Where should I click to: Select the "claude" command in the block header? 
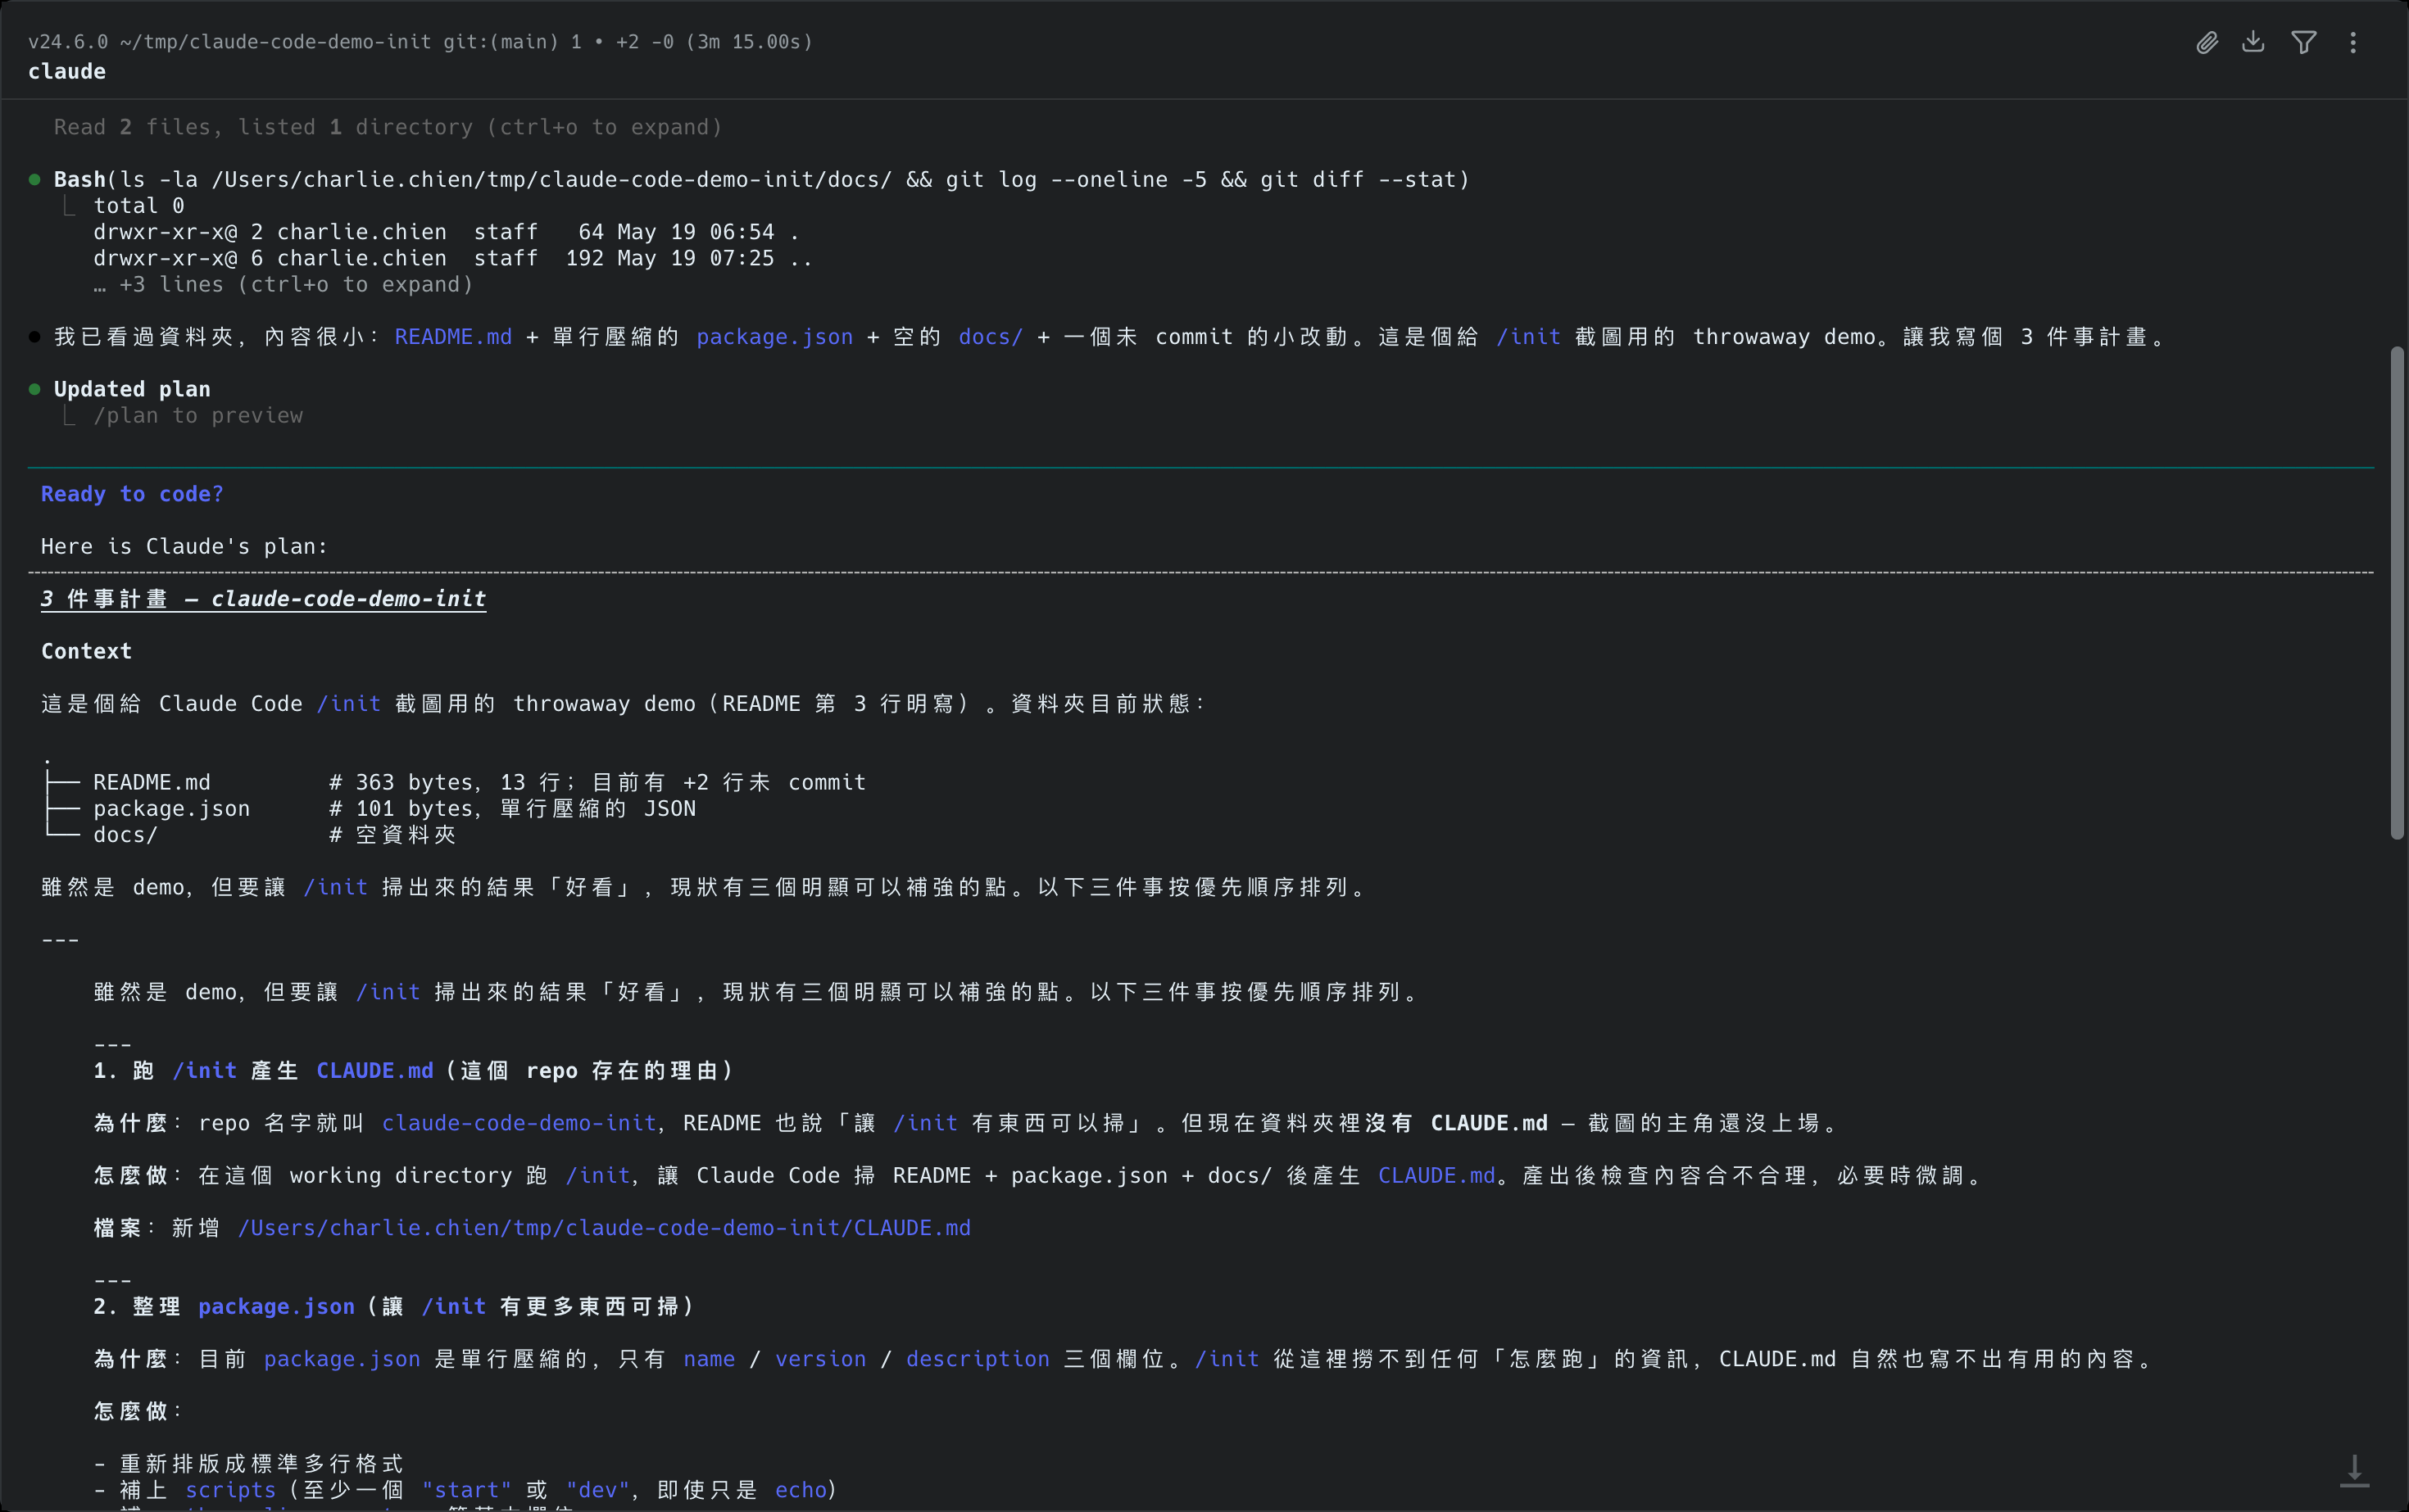pyautogui.click(x=67, y=72)
